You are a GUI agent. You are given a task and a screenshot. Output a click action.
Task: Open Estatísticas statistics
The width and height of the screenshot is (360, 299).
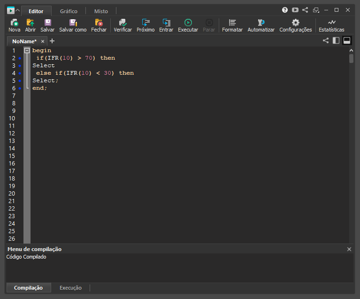tap(331, 25)
